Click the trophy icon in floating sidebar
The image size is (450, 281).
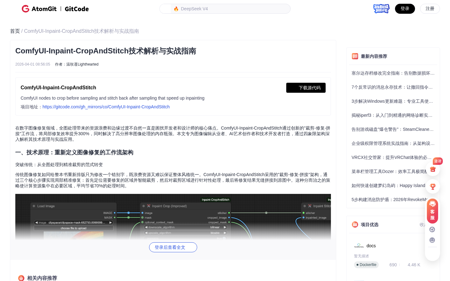(433, 187)
